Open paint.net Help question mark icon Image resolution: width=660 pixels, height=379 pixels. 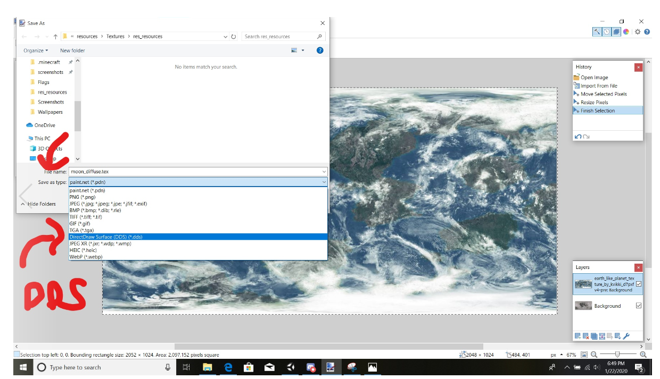pos(647,32)
